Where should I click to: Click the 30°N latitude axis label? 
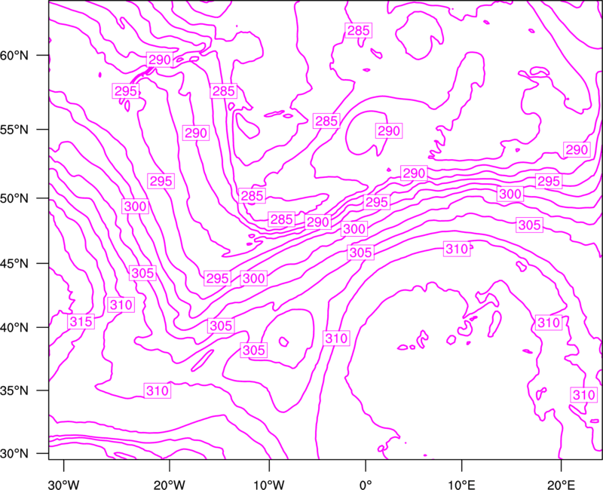(x=14, y=454)
